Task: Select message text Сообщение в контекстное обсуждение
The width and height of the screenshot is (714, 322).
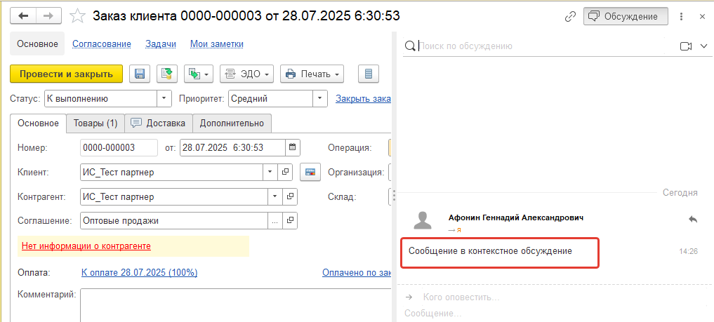Action: pyautogui.click(x=490, y=251)
